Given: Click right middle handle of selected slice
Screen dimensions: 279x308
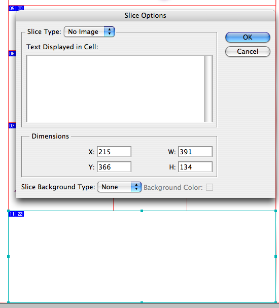Looking at the screenshot, I should click(275, 256).
